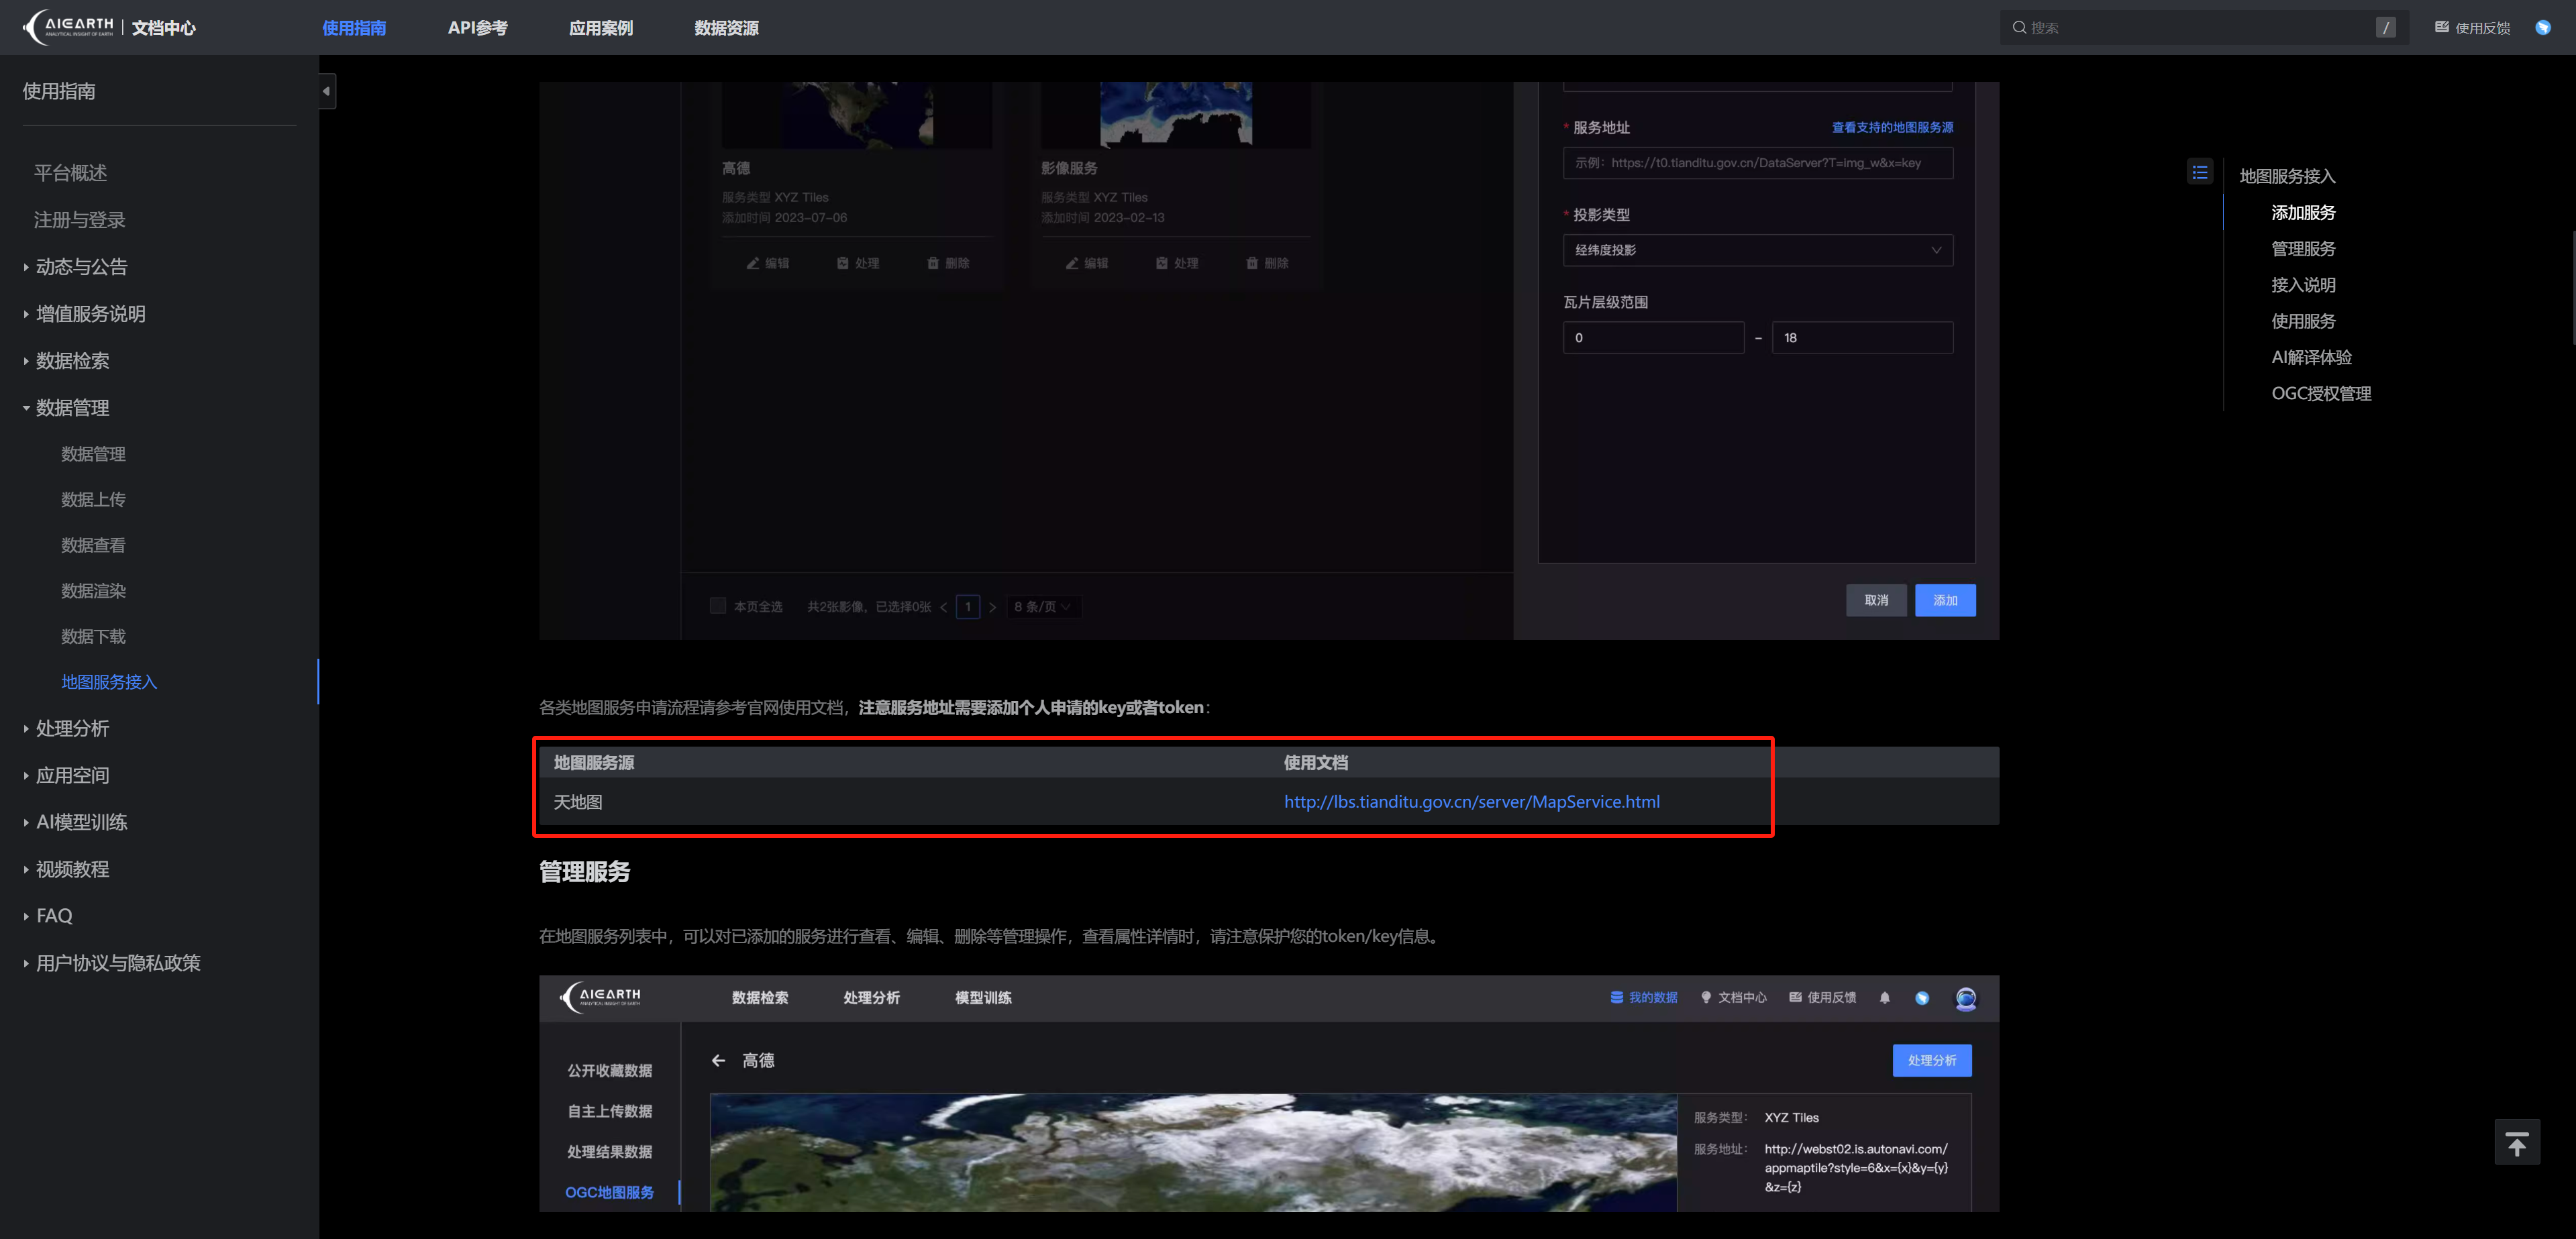Click the 影像服务 map thumbnail
The image size is (2576, 1239).
pos(1175,114)
